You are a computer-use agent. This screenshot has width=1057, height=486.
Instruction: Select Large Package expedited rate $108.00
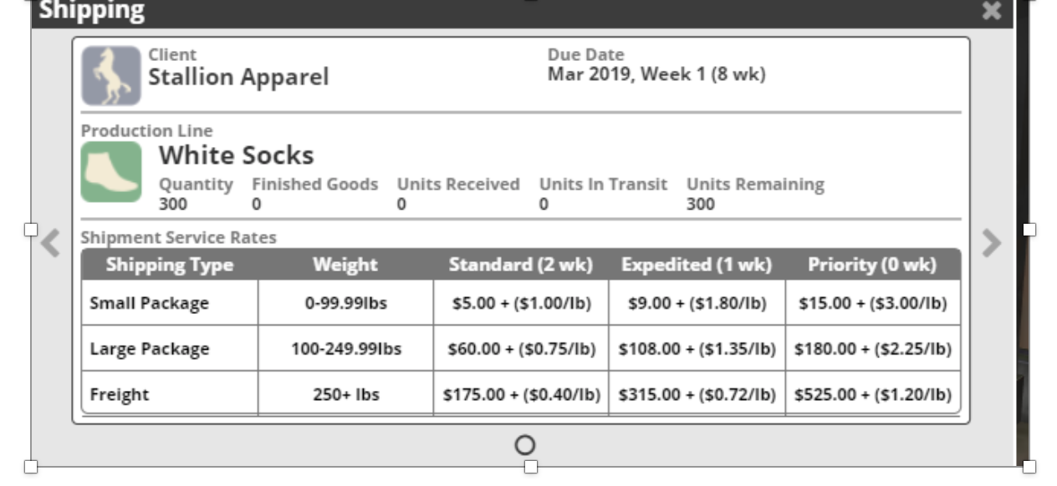[x=697, y=348]
